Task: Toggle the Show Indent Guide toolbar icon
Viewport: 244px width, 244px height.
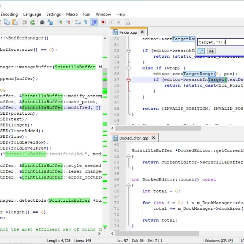Action: coord(94,22)
